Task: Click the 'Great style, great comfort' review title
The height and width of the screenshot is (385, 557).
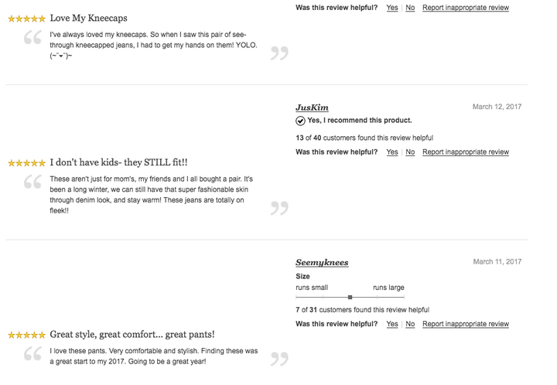Action: coord(132,335)
